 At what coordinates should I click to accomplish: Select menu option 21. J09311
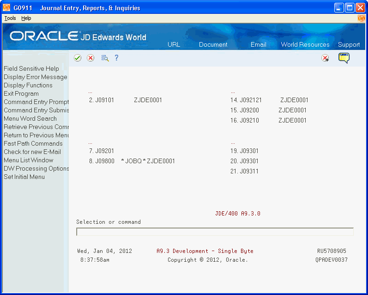[x=244, y=172]
